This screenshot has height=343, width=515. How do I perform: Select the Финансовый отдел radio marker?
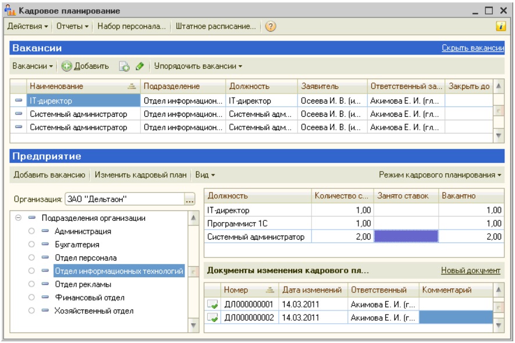(x=32, y=298)
